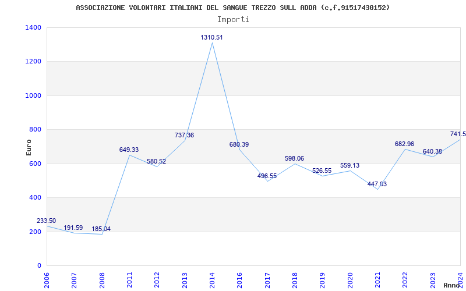Select the x-axis year 2020
Viewport: 466px width, 291px height.
[350, 280]
